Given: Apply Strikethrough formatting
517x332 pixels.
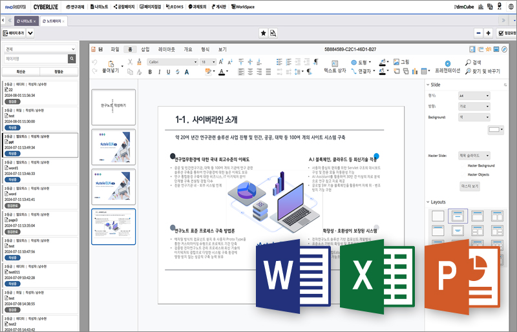Looking at the screenshot, I should (x=177, y=72).
